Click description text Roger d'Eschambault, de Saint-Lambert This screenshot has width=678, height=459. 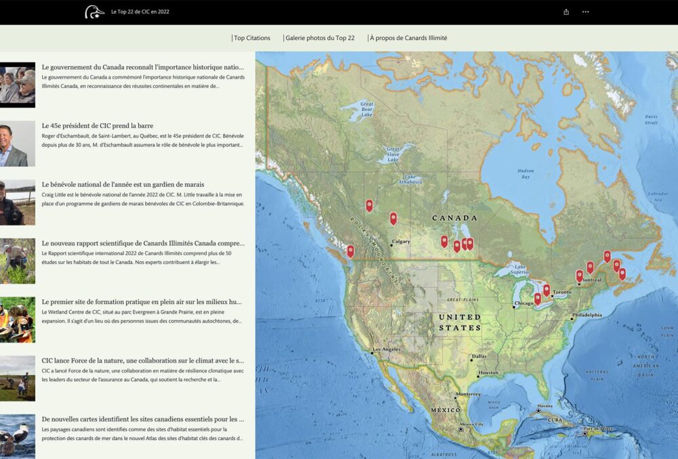[142, 140]
